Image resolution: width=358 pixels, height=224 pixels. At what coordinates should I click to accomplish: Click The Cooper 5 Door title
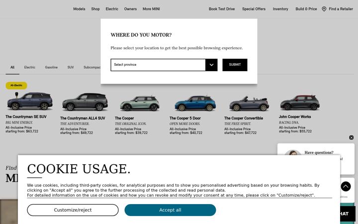[x=185, y=118]
